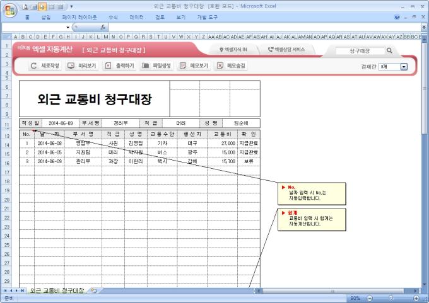Go to last sheet with navigation arrow
The height and width of the screenshot is (303, 429).
pyautogui.click(x=23, y=290)
